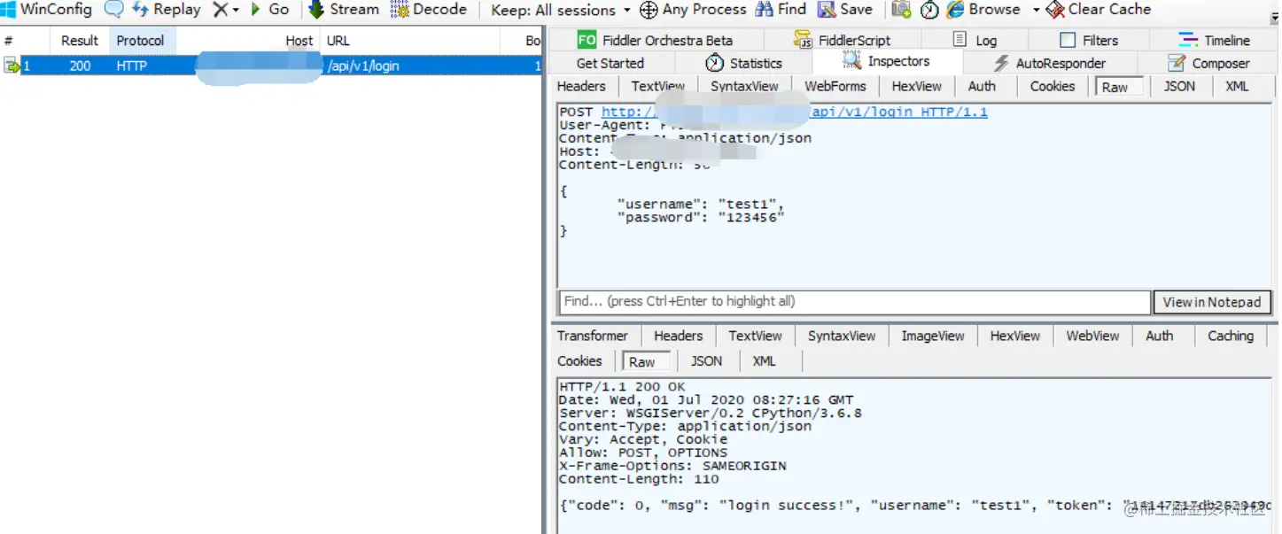Click the Go resume button

[269, 10]
